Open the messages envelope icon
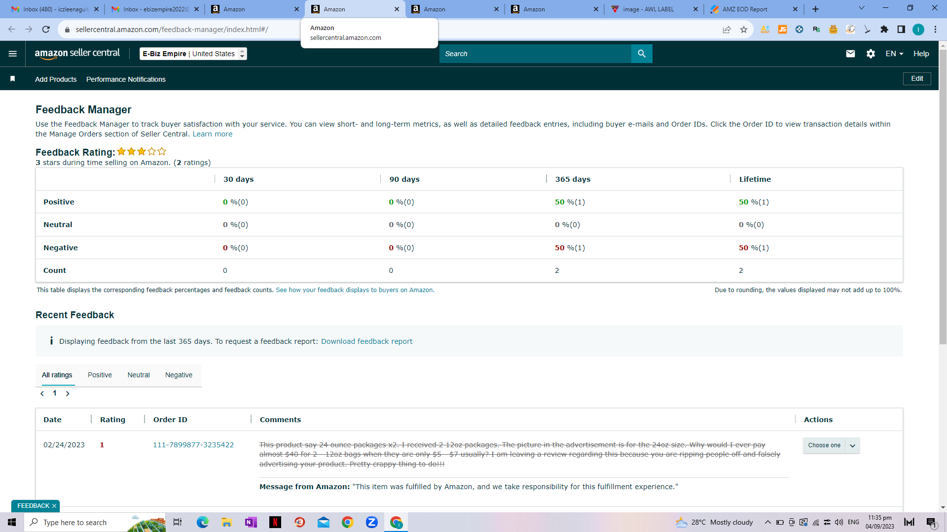 (850, 54)
